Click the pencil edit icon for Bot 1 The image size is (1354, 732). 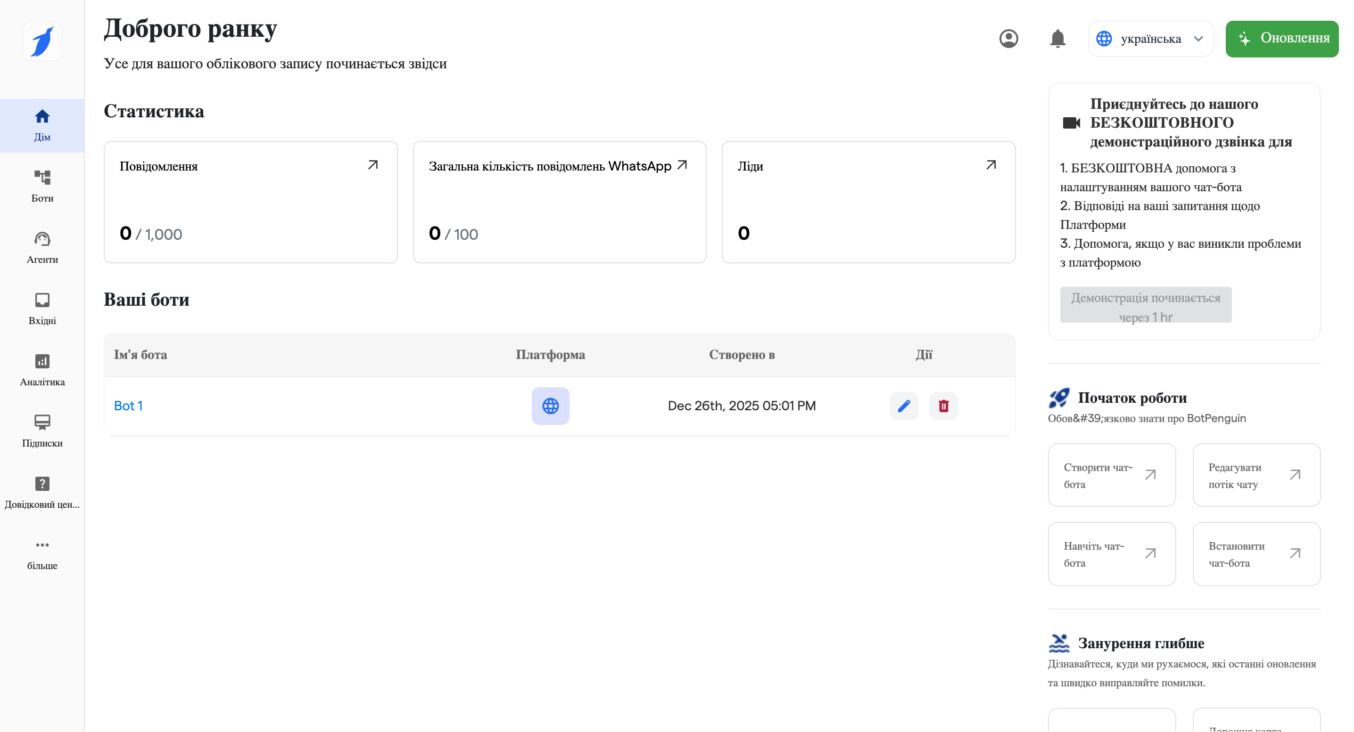pos(904,406)
